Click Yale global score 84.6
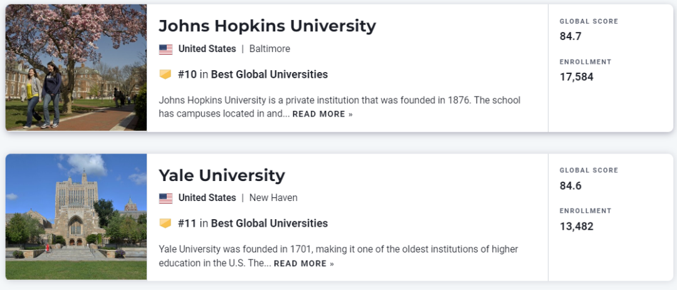The height and width of the screenshot is (290, 677). [570, 186]
